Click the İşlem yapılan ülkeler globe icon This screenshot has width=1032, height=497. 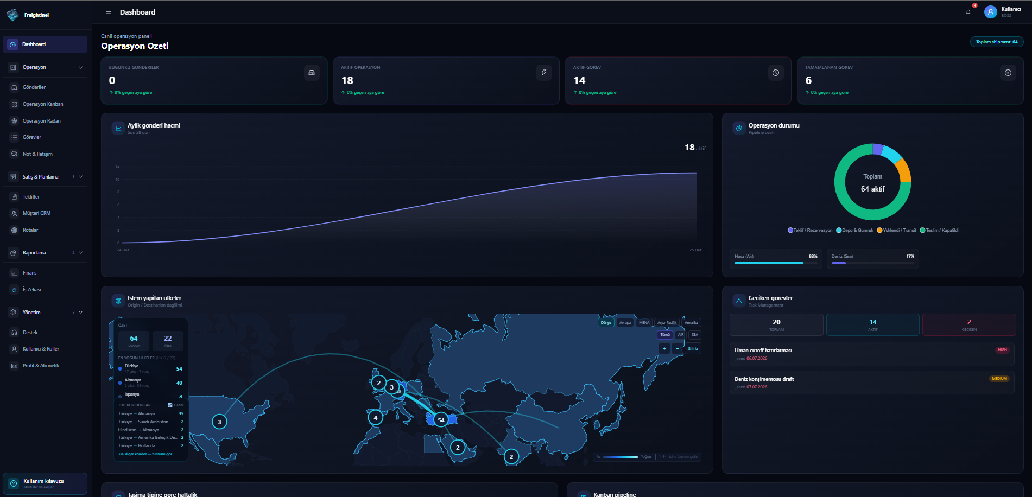tap(118, 301)
